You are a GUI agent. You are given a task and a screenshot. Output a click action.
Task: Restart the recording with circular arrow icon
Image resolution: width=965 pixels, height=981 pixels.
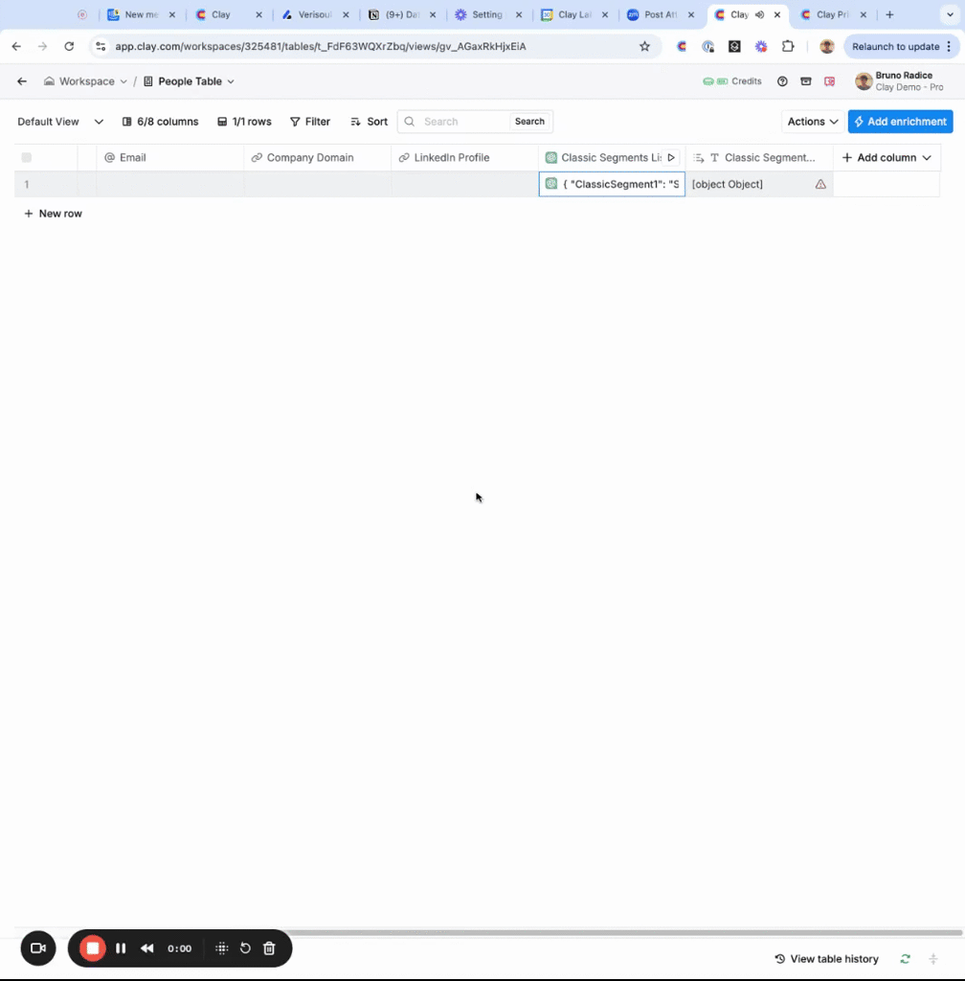coord(245,948)
